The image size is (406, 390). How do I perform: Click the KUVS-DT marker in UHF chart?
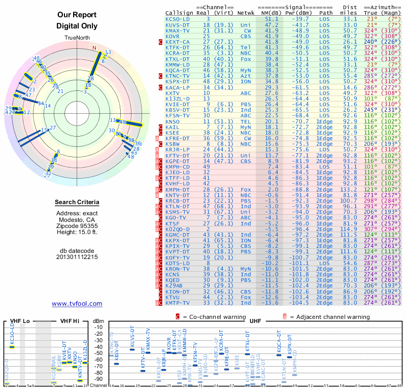coord(132,349)
